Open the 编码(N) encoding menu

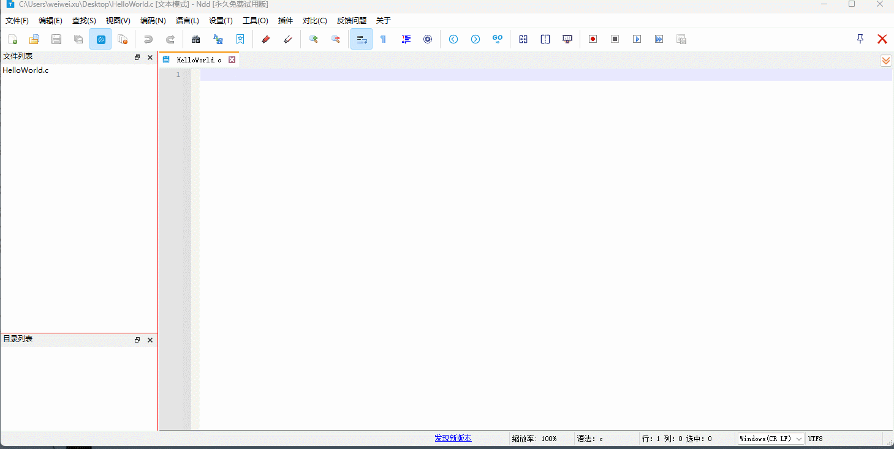(x=153, y=21)
